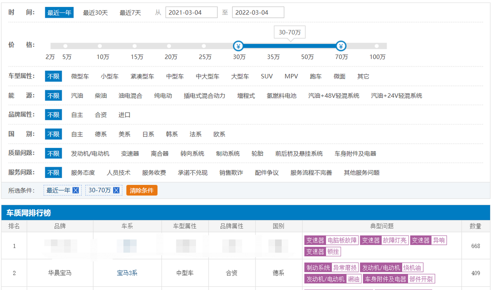Image resolution: width=493 pixels, height=290 pixels.
Task: Click the 10万 point on the price slider
Action: pyautogui.click(x=99, y=46)
